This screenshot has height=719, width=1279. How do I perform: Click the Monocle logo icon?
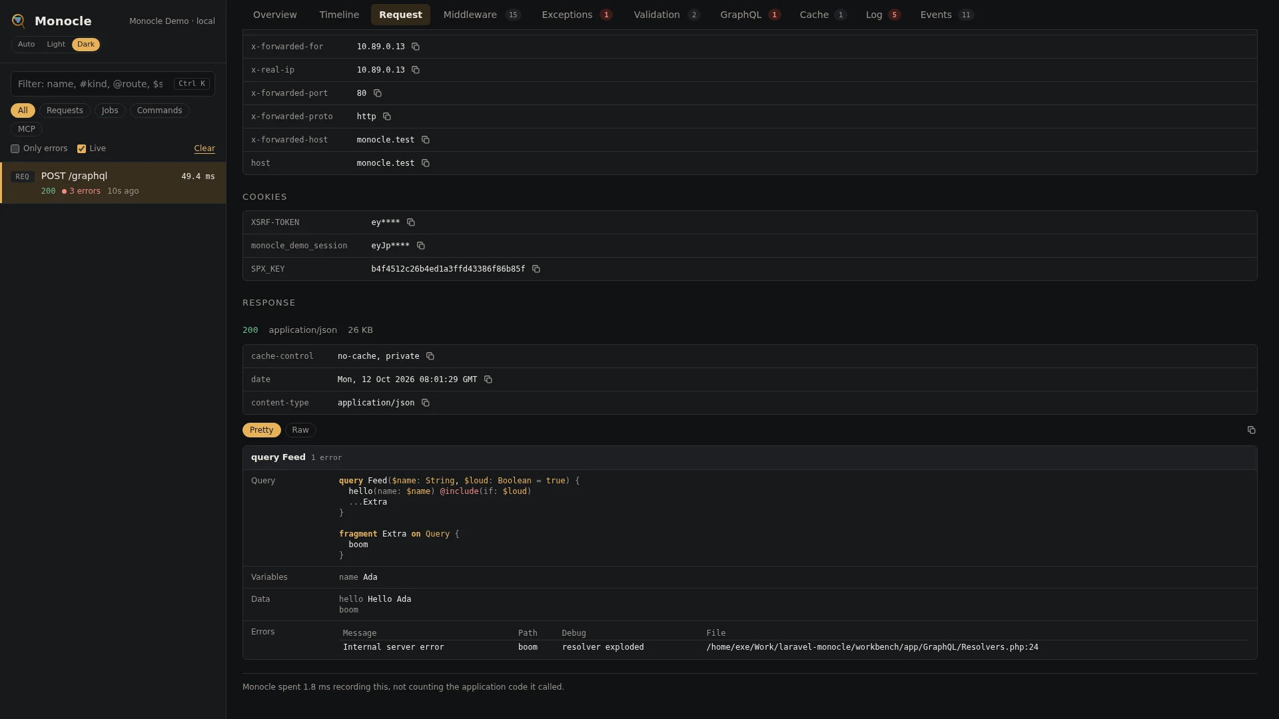click(x=19, y=21)
